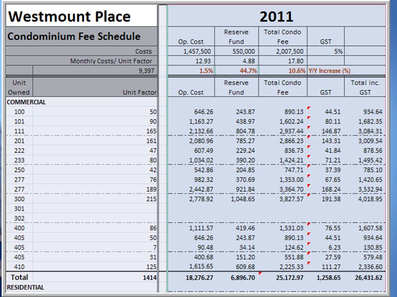Image resolution: width=397 pixels, height=297 pixels.
Task: Click Total Condo Fee "2,866.23"
Action: [292, 141]
